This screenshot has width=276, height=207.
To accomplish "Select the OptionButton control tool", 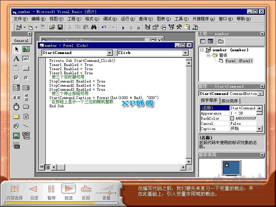I will click(26, 78).
